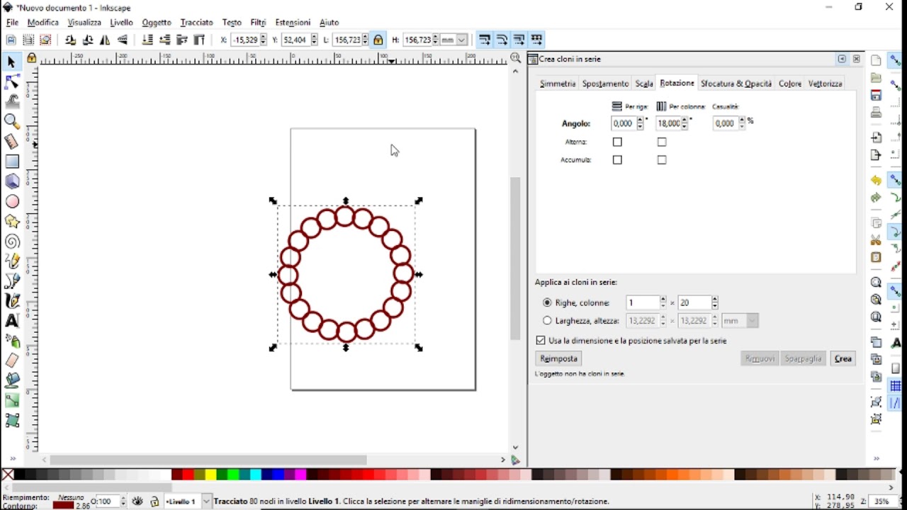The image size is (907, 510).
Task: Uncheck Usa la dimensione e la posizione salvata
Action: pos(541,341)
